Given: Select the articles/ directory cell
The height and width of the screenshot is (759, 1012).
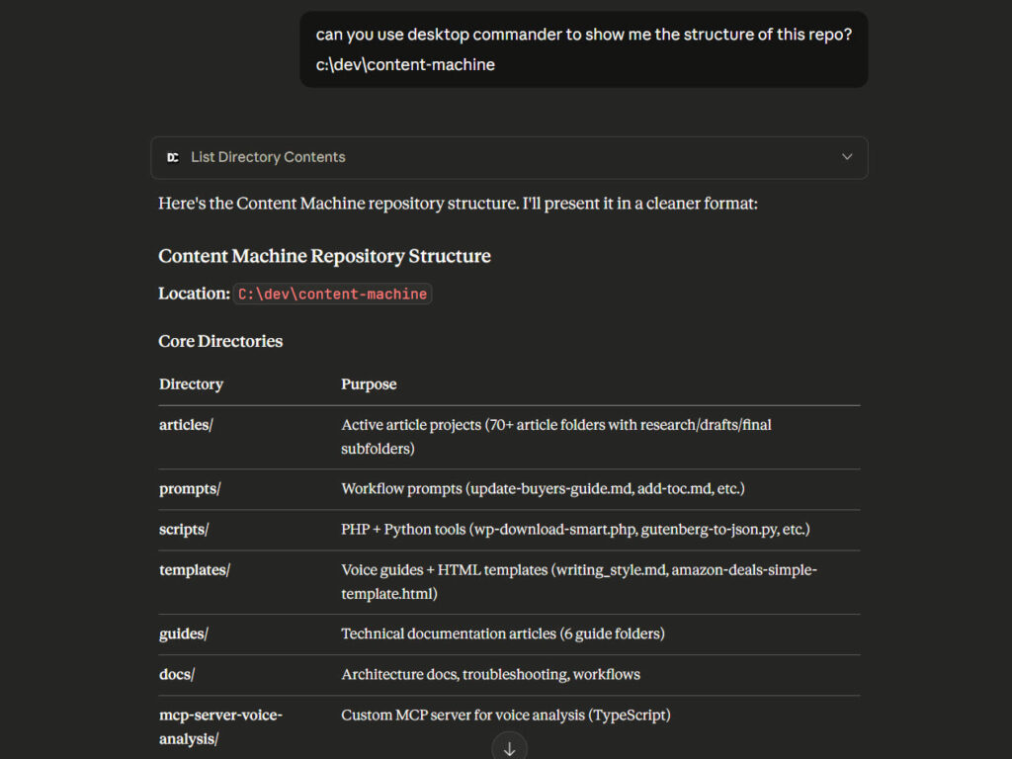Looking at the screenshot, I should (x=186, y=425).
